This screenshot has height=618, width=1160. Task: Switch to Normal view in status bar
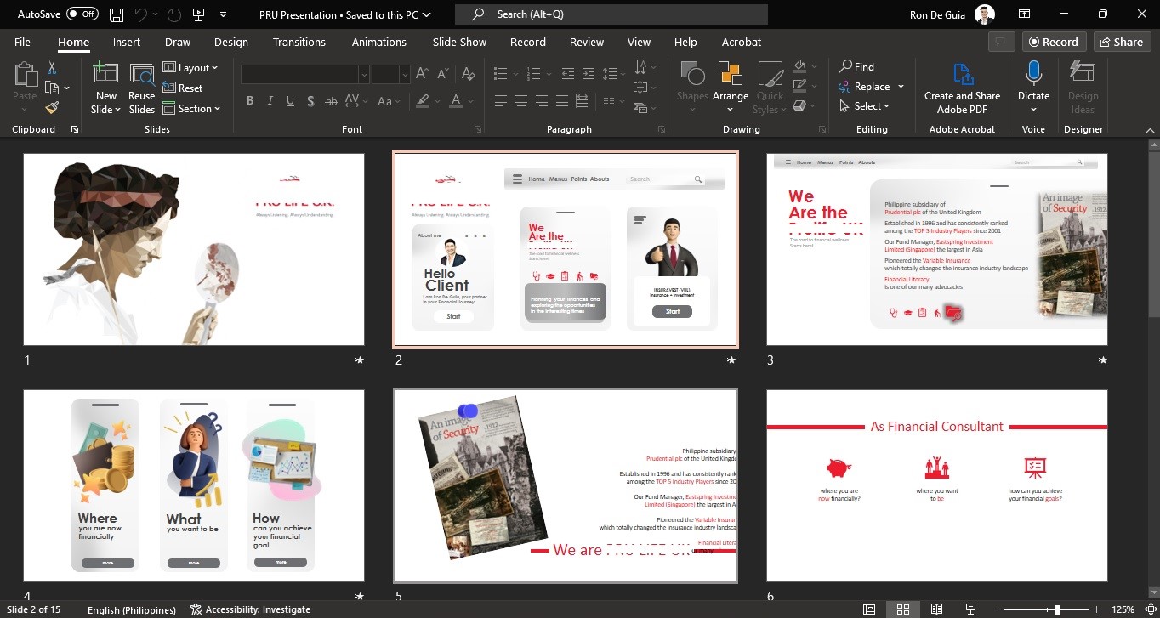[x=869, y=609]
